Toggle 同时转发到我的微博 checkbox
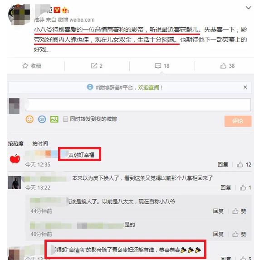 65,119
